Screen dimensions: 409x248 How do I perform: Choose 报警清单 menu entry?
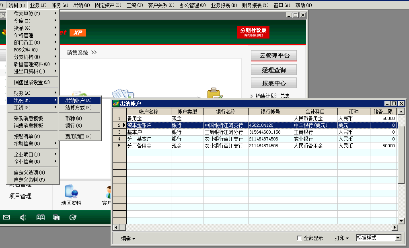tap(33, 136)
